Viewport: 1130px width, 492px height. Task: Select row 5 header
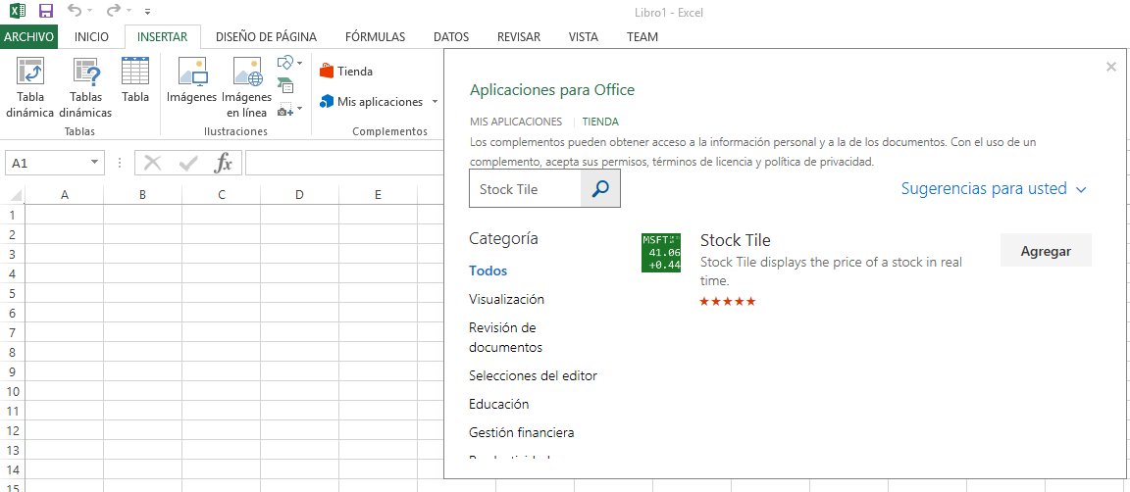tap(12, 293)
